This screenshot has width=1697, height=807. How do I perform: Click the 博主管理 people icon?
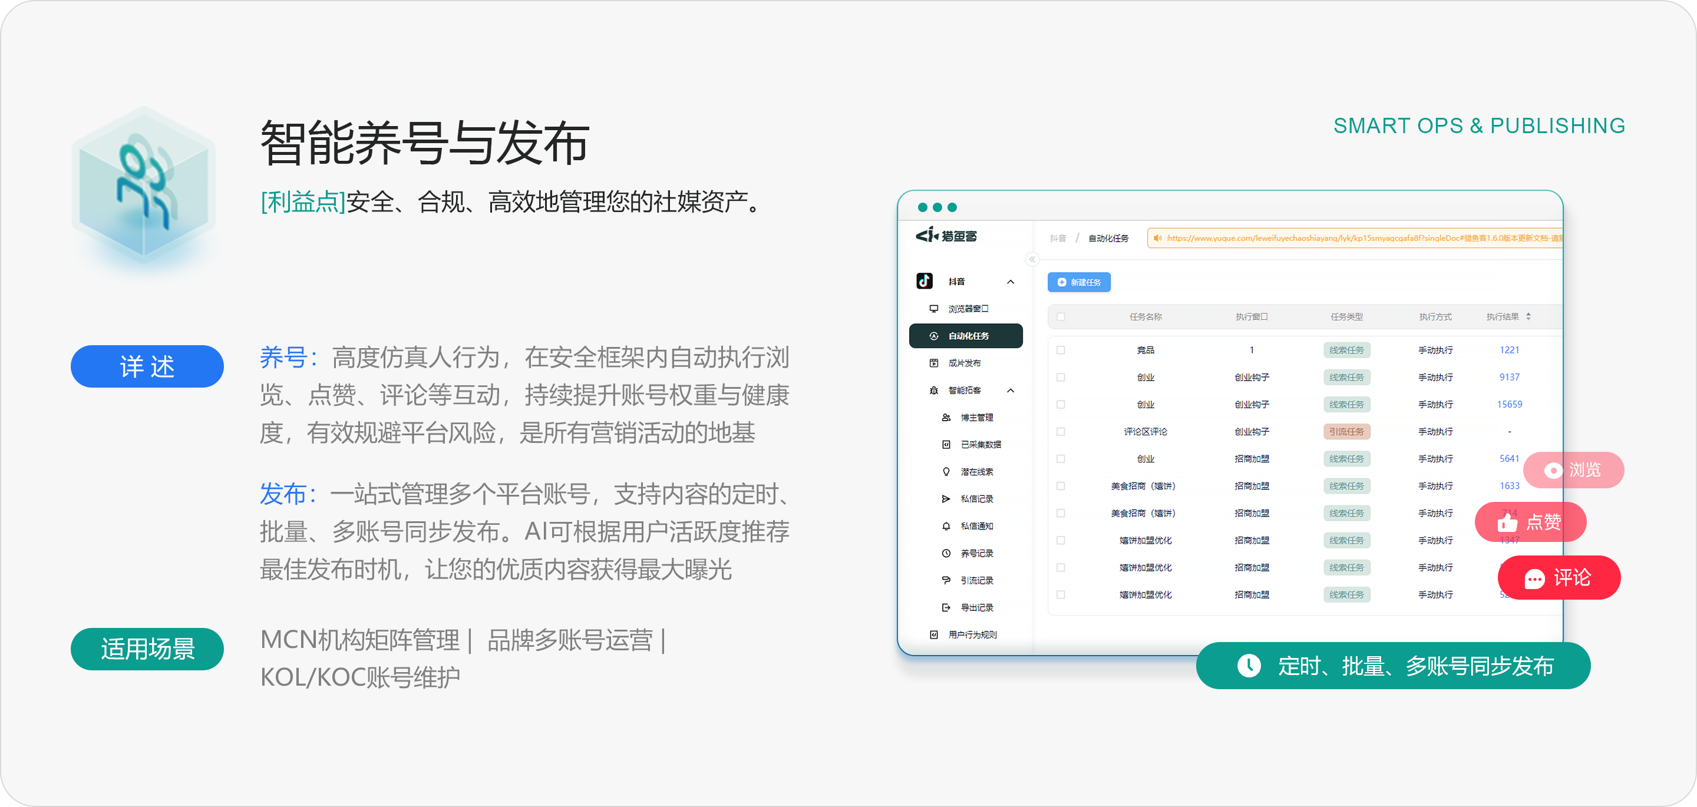[946, 418]
